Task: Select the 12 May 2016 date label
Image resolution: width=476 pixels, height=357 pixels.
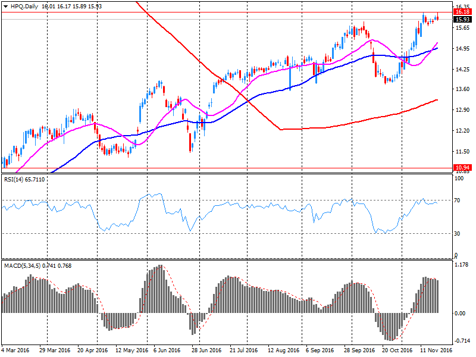Action: (131, 350)
